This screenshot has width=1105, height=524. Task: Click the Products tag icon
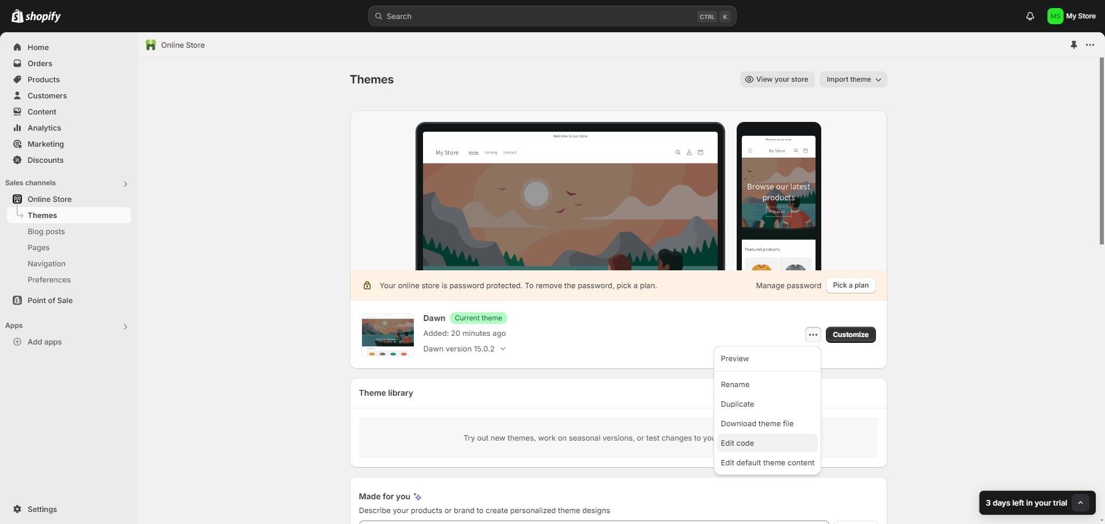click(x=17, y=79)
